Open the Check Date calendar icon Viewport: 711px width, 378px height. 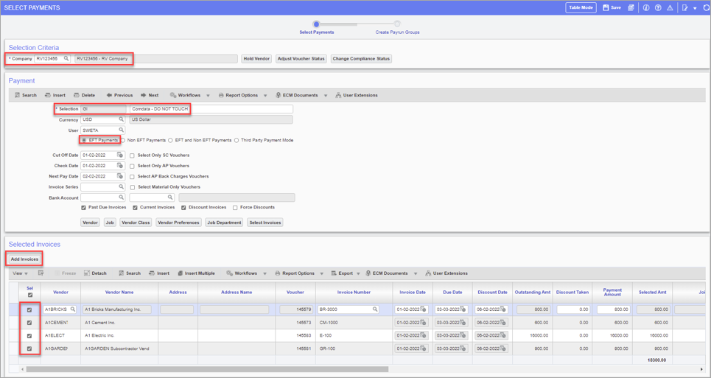(120, 166)
